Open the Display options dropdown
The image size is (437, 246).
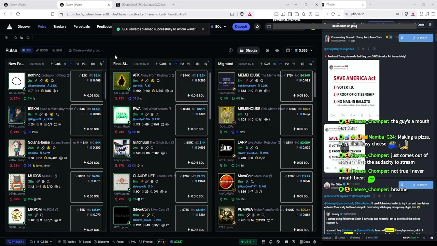(249, 51)
